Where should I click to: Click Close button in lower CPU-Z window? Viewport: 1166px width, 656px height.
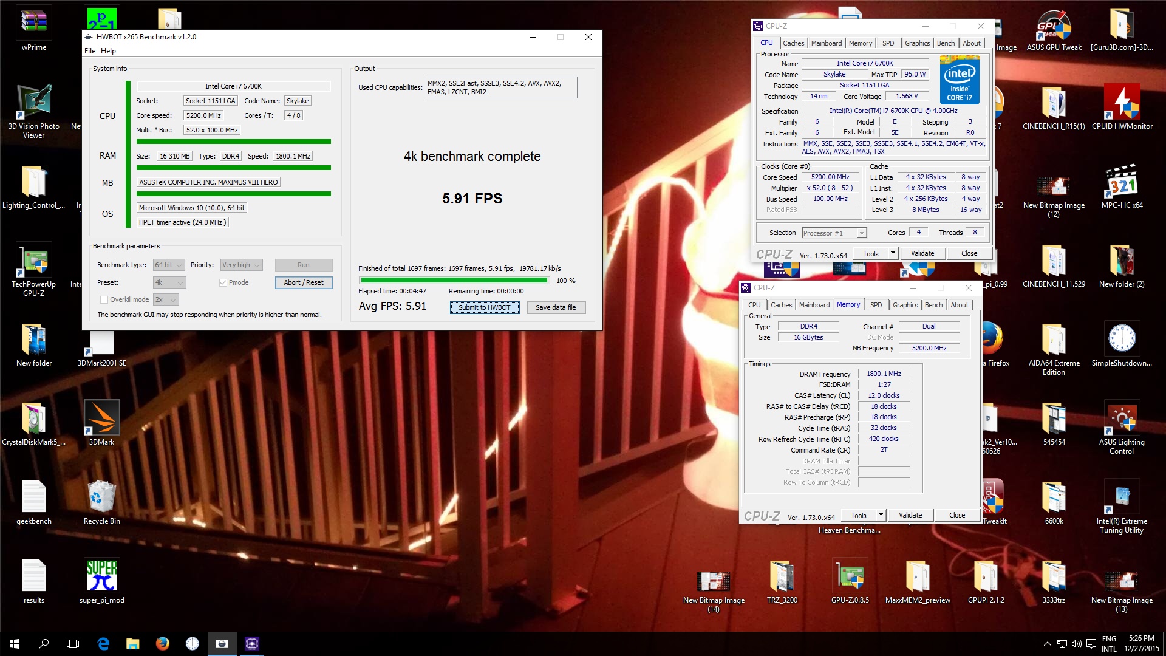[957, 515]
